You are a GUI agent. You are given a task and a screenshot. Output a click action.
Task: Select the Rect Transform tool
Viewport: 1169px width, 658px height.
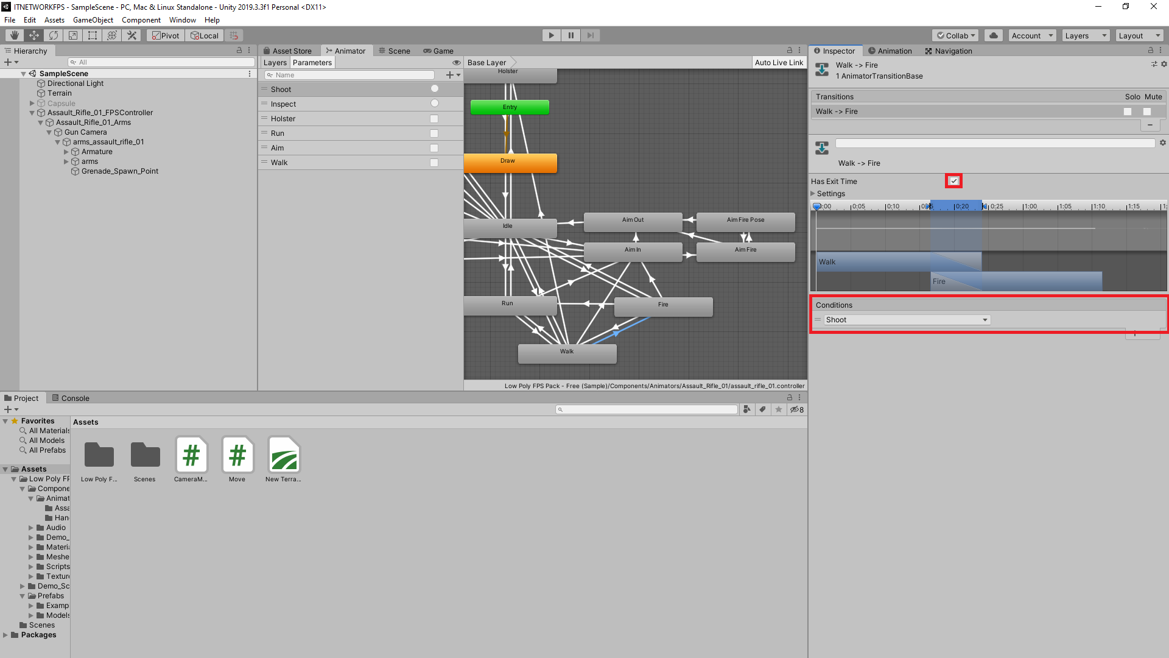92,35
